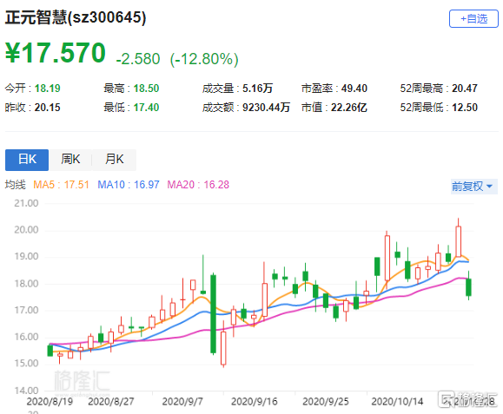The height and width of the screenshot is (414, 503).
Task: Click the current price ¥17.570
Action: (56, 53)
